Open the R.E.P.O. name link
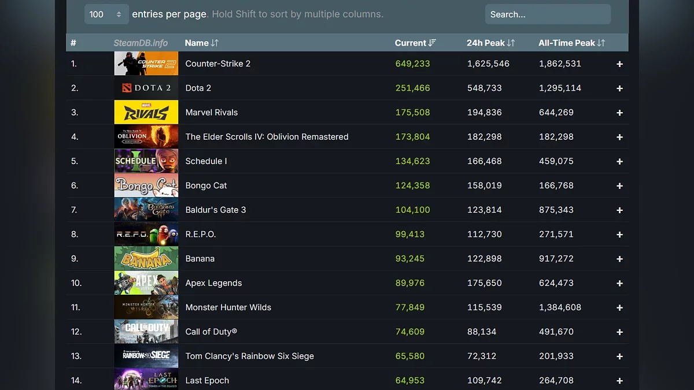This screenshot has height=390, width=694. coord(201,234)
